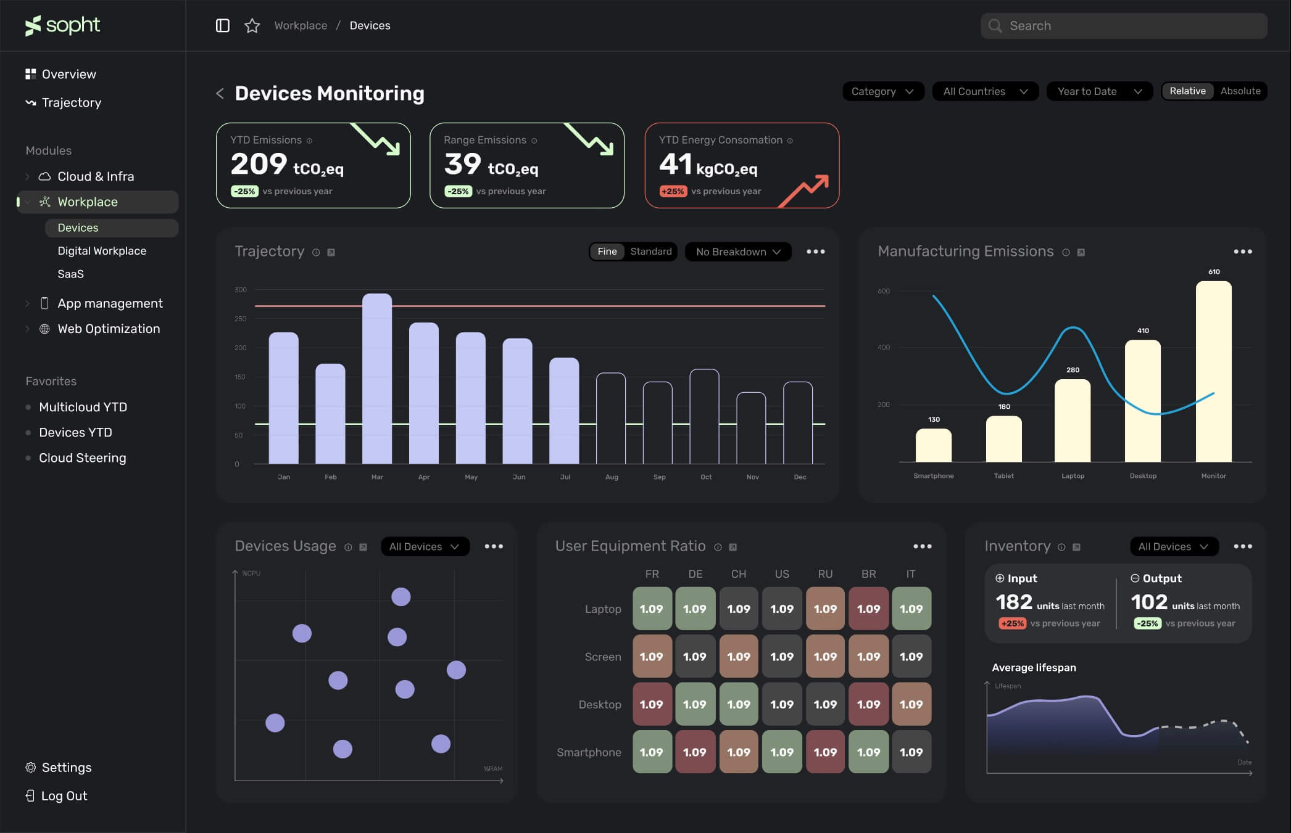Open info icon next to YTD Energy Consomation
The height and width of the screenshot is (833, 1291).
(790, 141)
